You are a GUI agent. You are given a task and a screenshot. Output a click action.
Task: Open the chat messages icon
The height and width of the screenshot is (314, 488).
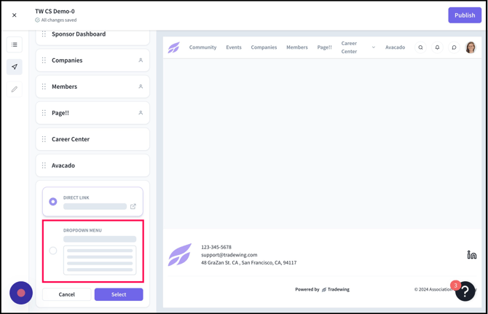tap(454, 47)
